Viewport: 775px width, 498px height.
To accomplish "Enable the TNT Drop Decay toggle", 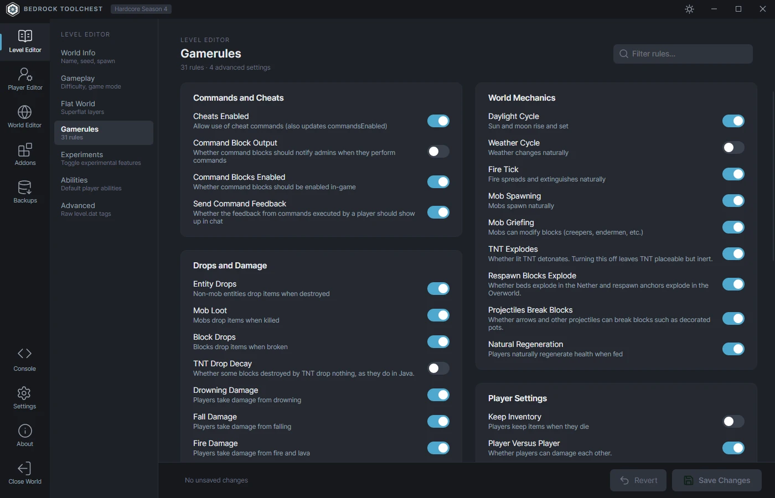I will pyautogui.click(x=438, y=368).
